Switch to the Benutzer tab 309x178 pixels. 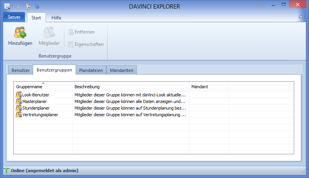21,70
